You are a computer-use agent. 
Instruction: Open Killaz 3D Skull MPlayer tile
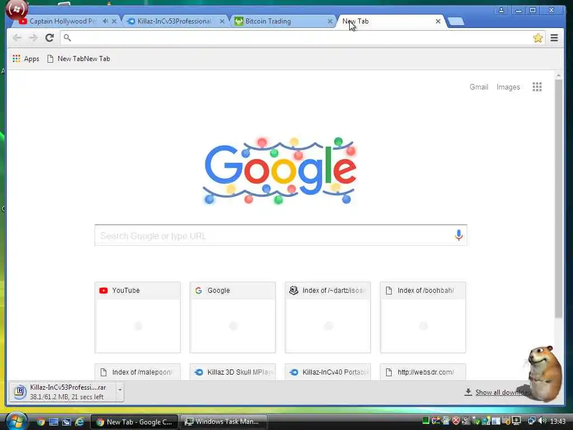233,372
